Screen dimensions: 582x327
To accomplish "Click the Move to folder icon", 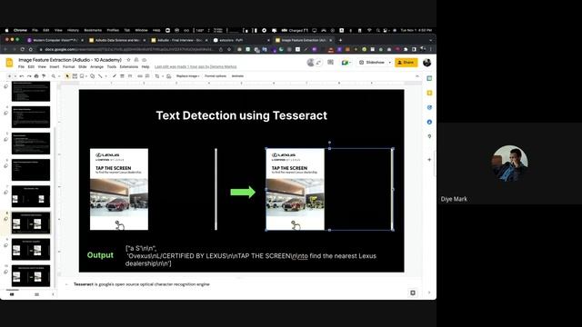I will tap(136, 60).
